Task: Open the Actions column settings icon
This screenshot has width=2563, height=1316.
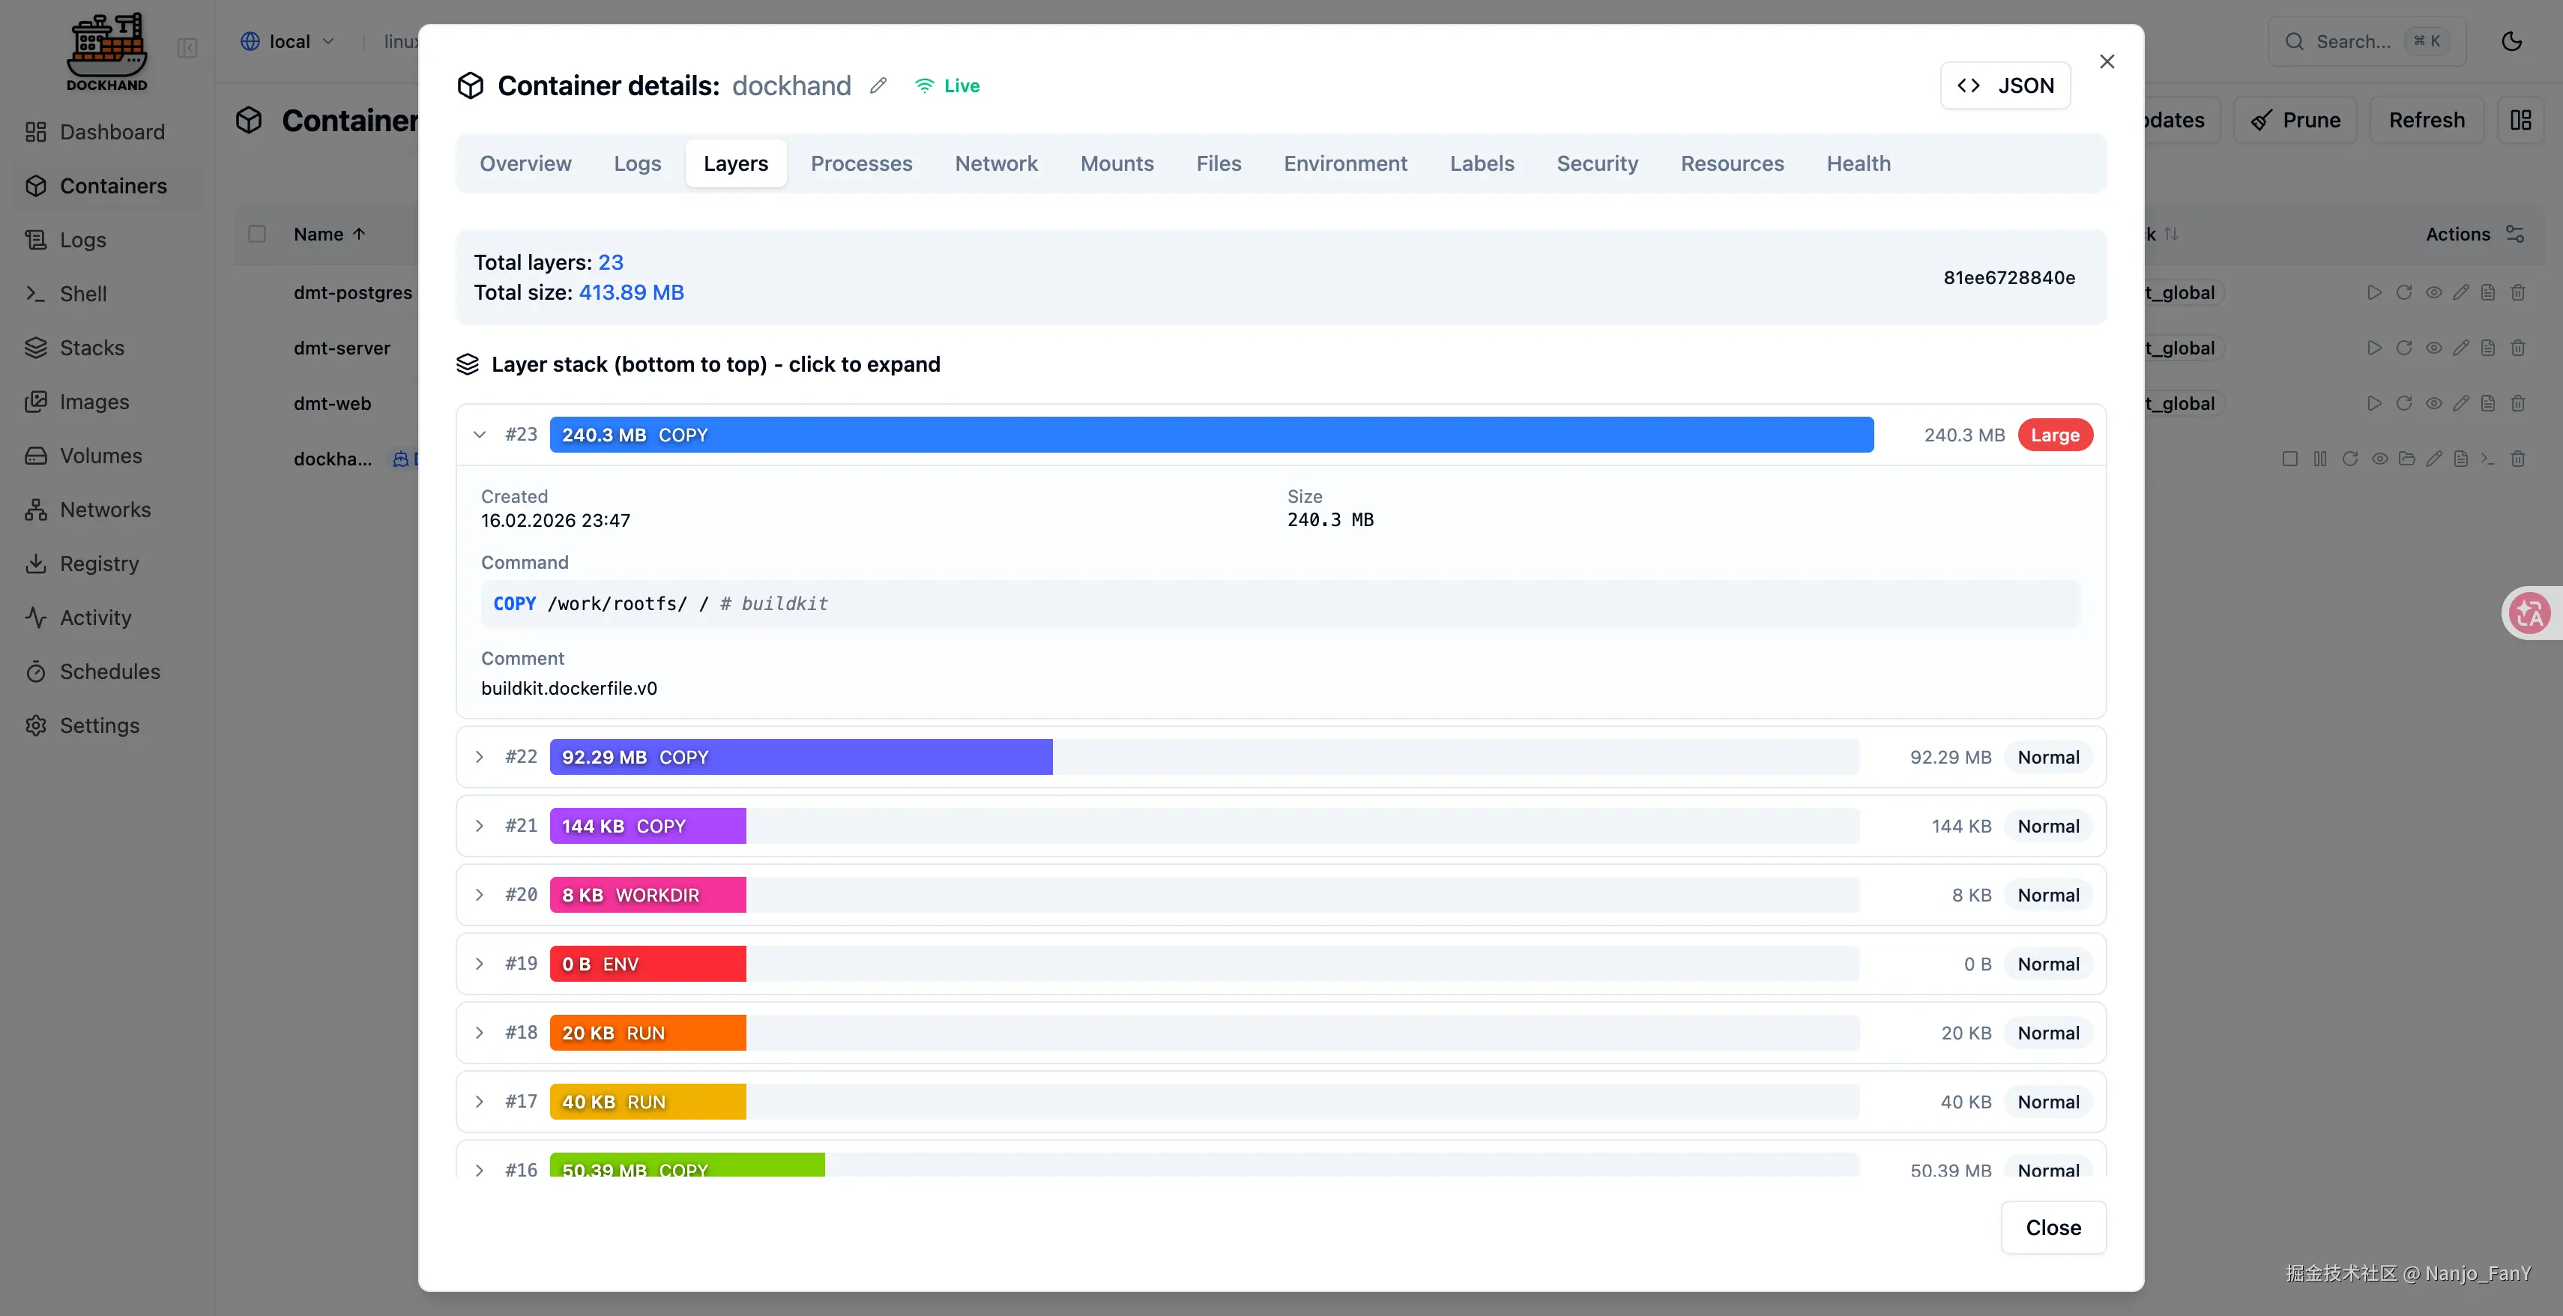Action: click(2515, 234)
